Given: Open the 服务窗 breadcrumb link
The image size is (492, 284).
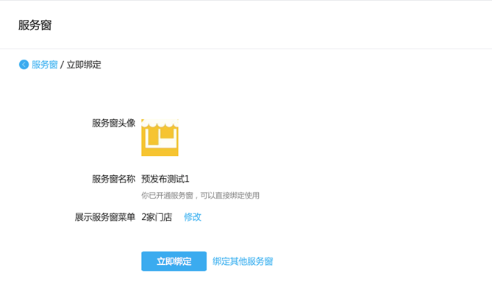Looking at the screenshot, I should click(45, 65).
